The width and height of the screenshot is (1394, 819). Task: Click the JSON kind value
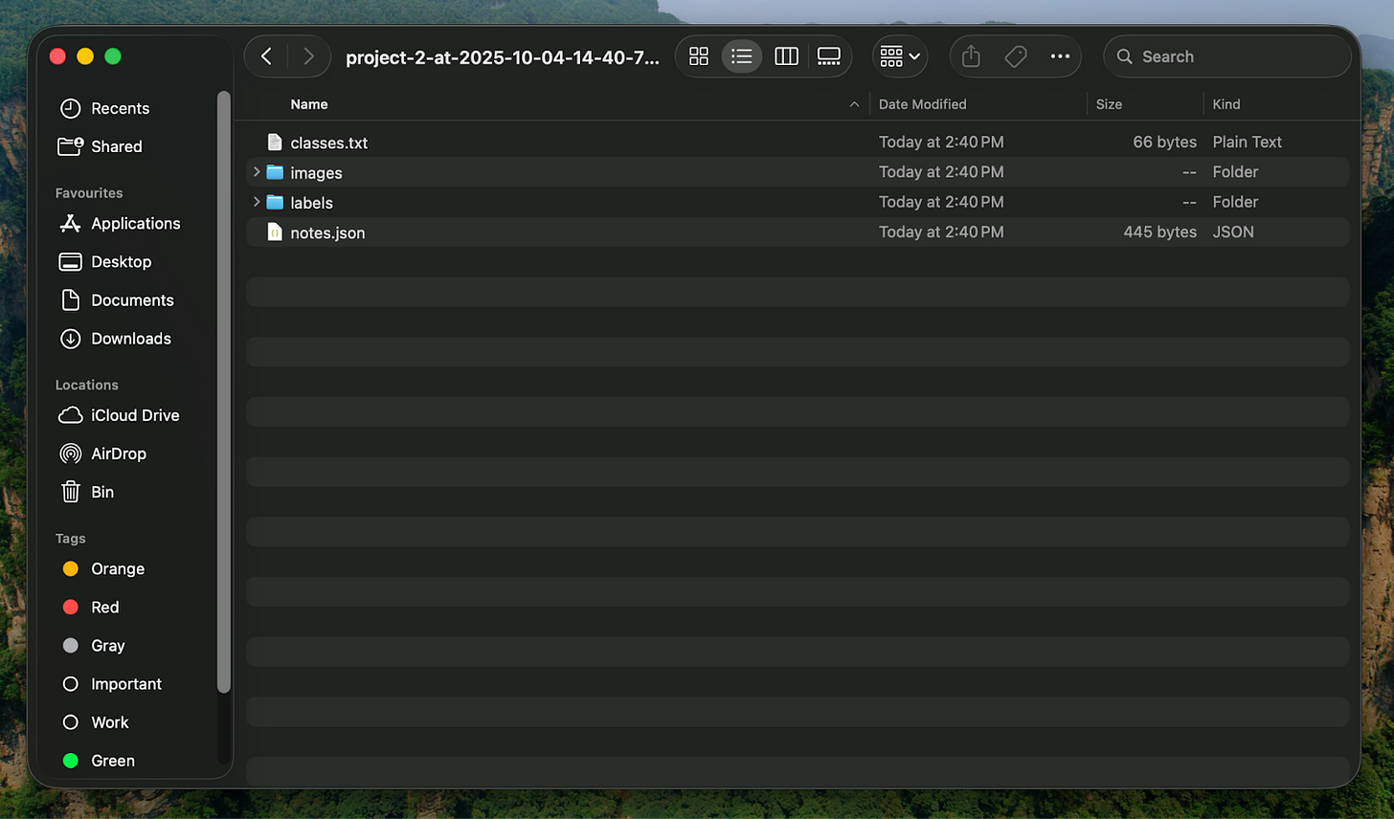click(1233, 232)
